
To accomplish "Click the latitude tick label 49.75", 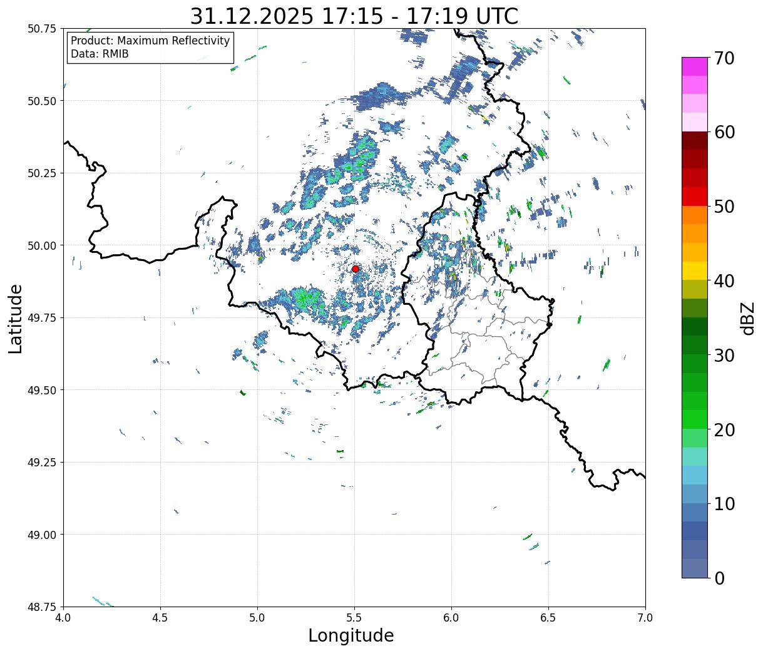I will click(42, 318).
